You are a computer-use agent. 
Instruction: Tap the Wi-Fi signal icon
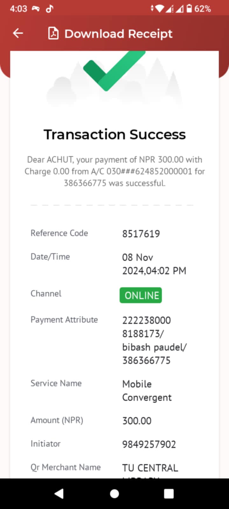click(160, 9)
